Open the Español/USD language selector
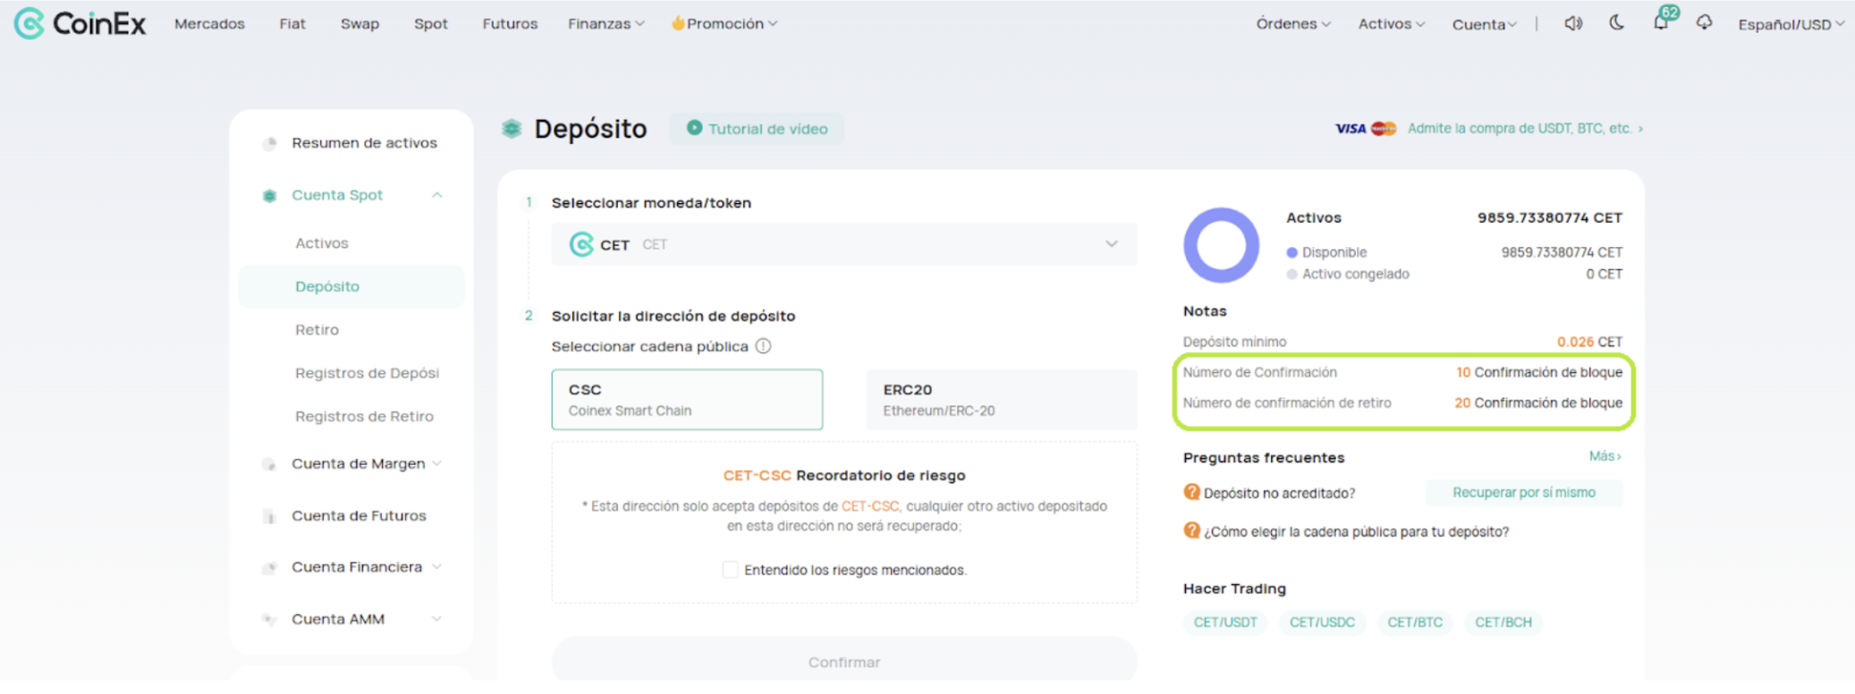 [x=1791, y=25]
